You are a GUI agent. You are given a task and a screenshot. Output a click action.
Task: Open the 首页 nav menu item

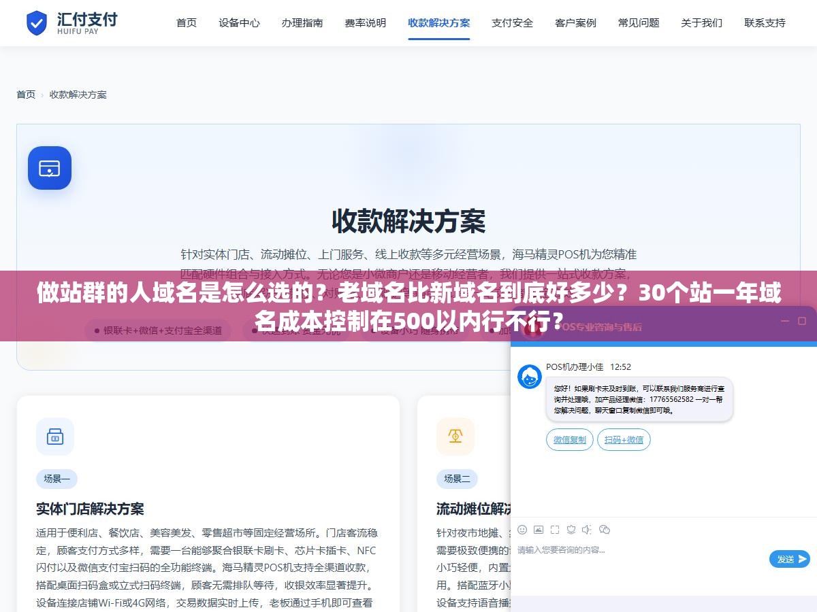tap(187, 22)
